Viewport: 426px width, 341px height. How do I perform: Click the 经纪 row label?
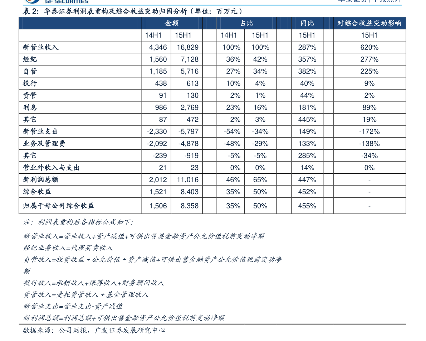tap(30, 59)
